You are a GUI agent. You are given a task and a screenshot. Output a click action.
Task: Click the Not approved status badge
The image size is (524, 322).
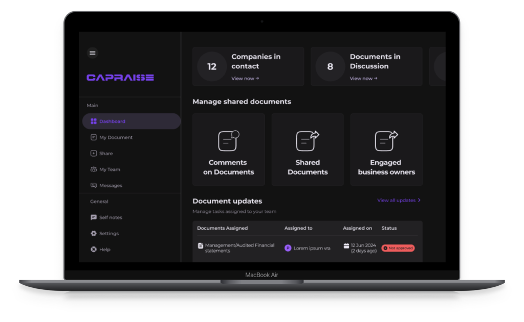(x=398, y=248)
